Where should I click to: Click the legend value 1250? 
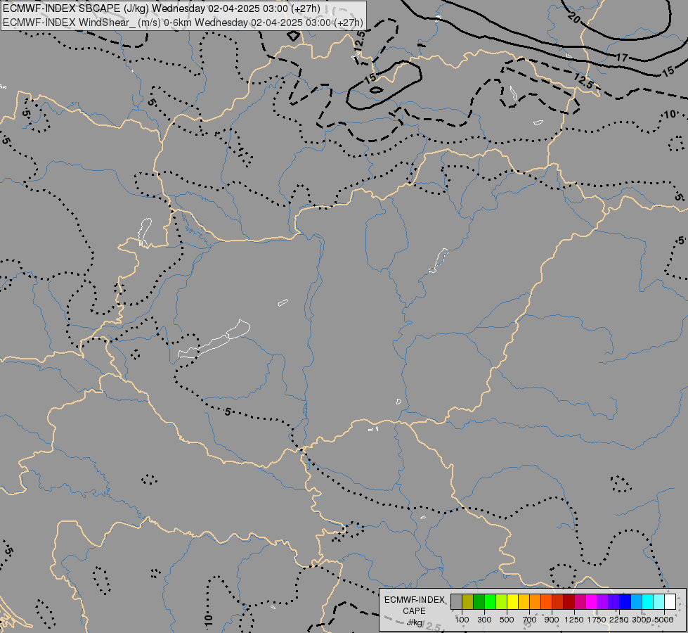574,620
